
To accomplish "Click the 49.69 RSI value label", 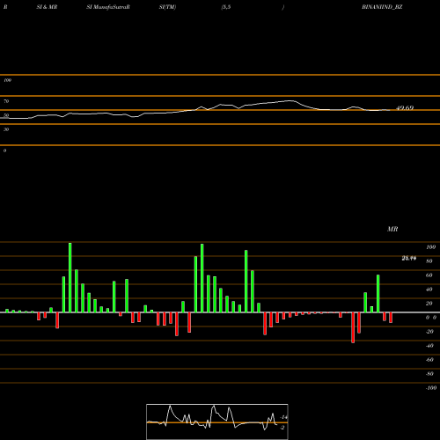I will click(x=405, y=108).
